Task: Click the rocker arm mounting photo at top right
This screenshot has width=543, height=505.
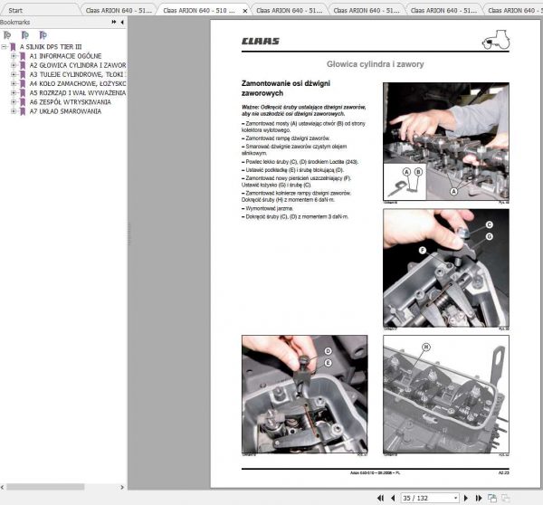Action: click(x=446, y=141)
